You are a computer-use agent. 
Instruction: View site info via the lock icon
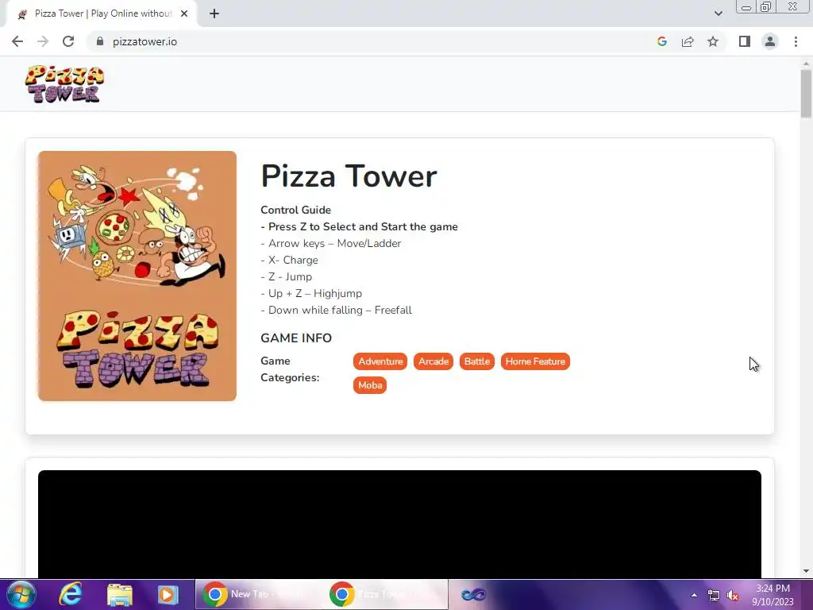(x=100, y=41)
